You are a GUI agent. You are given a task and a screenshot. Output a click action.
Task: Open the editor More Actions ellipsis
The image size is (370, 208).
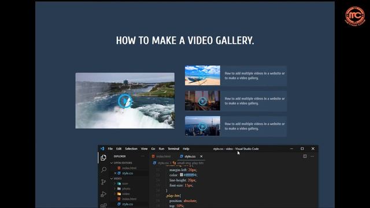tap(312, 156)
